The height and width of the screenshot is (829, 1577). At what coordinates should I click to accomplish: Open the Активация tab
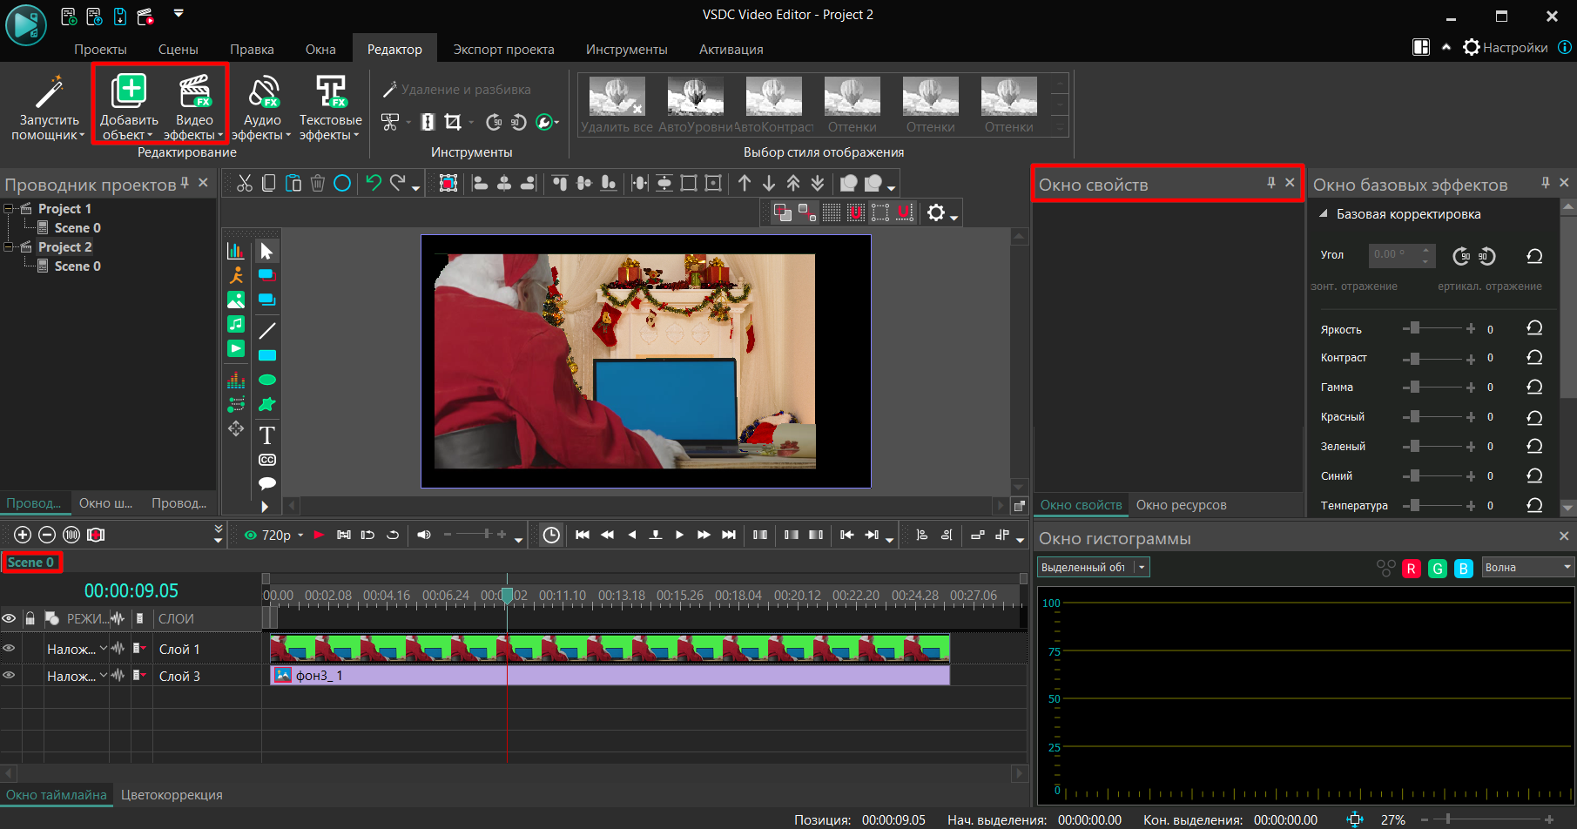point(731,50)
